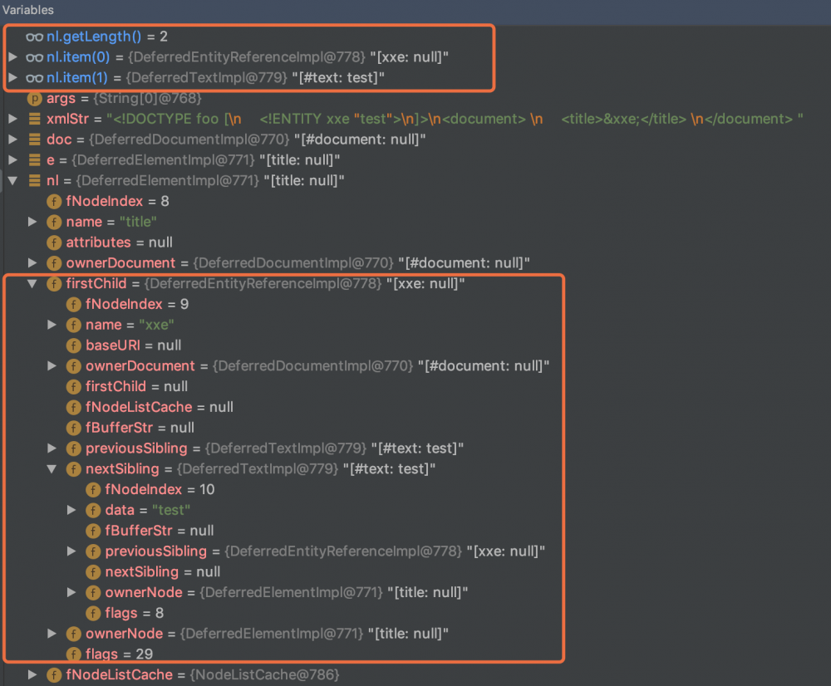Expand the e variable node

click(x=13, y=160)
